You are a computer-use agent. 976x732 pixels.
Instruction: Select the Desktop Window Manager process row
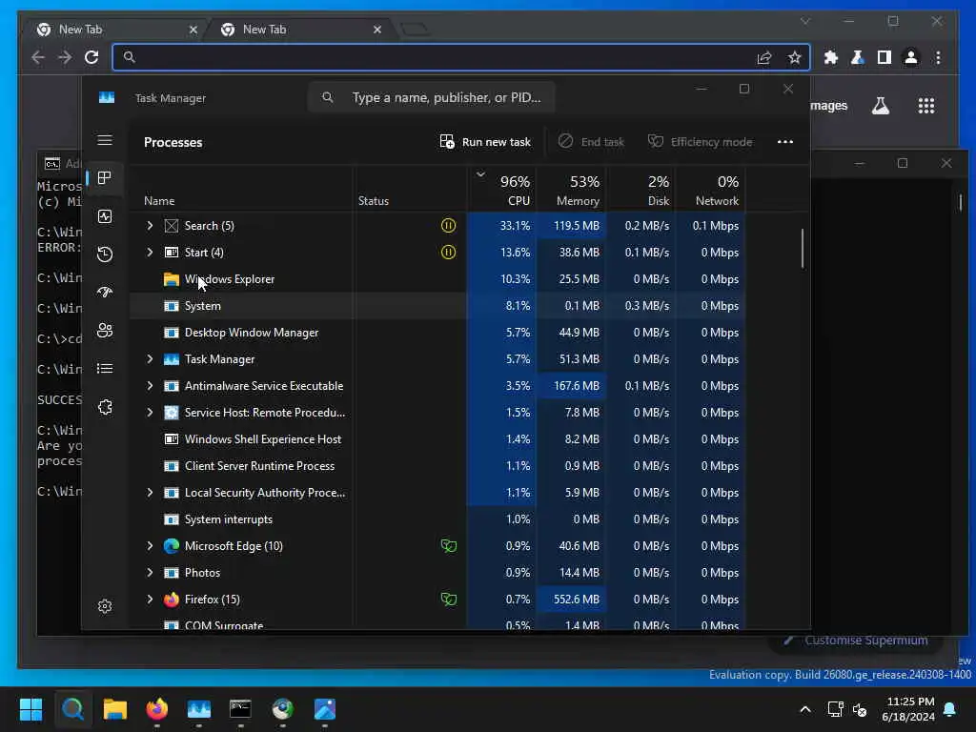[x=437, y=333]
